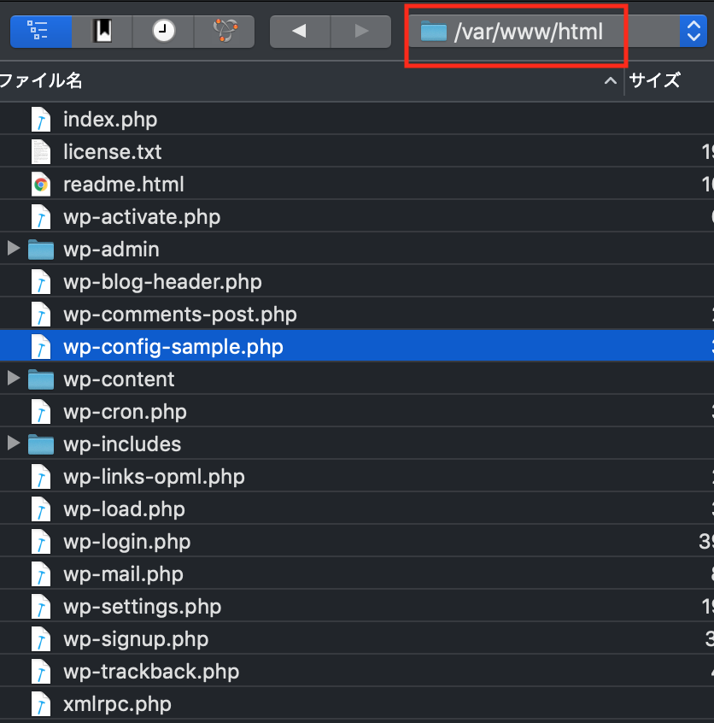
Task: Sort by the サイズ column header
Action: pyautogui.click(x=654, y=80)
